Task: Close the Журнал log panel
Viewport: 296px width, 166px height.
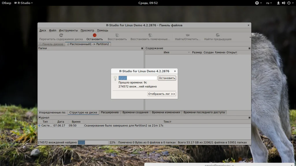Action: [x=249, y=118]
